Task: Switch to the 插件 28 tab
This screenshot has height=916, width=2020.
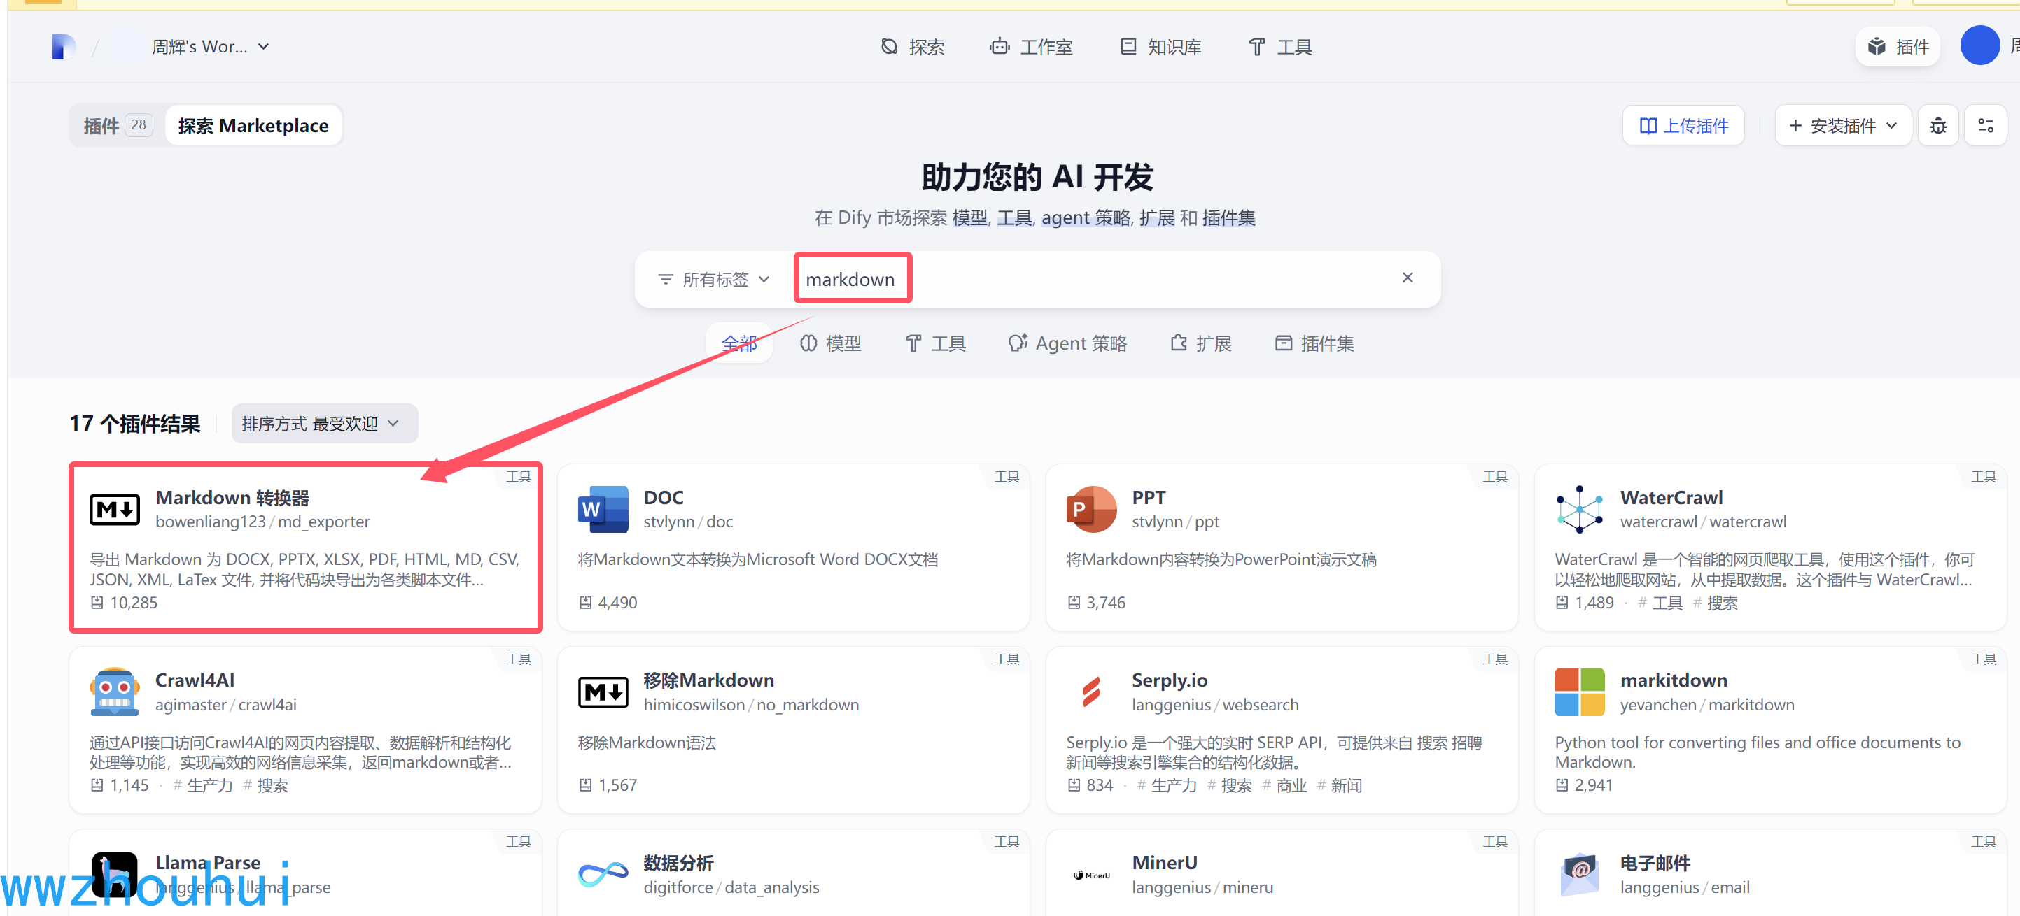Action: click(x=116, y=126)
